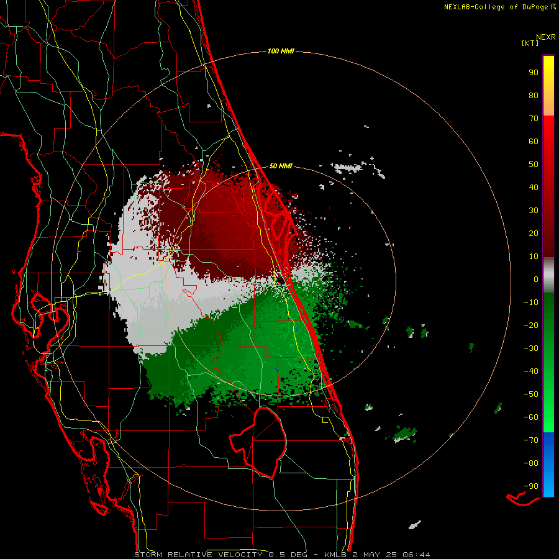Click the Storm Relative Velocity caption text
The height and width of the screenshot is (559, 559).
tap(283, 555)
